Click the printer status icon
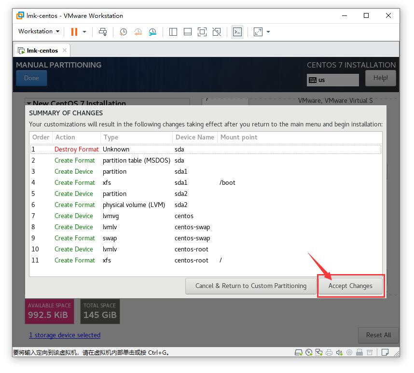The width and height of the screenshot is (414, 373). click(329, 352)
